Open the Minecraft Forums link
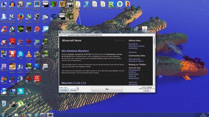Viewport: 209px width, 117px height. point(135,59)
